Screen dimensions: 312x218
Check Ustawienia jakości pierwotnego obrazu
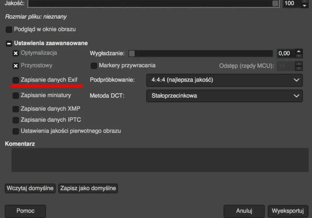(x=16, y=131)
